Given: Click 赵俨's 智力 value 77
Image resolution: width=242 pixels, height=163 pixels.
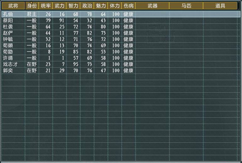Looking at the screenshot, I should (76, 33).
